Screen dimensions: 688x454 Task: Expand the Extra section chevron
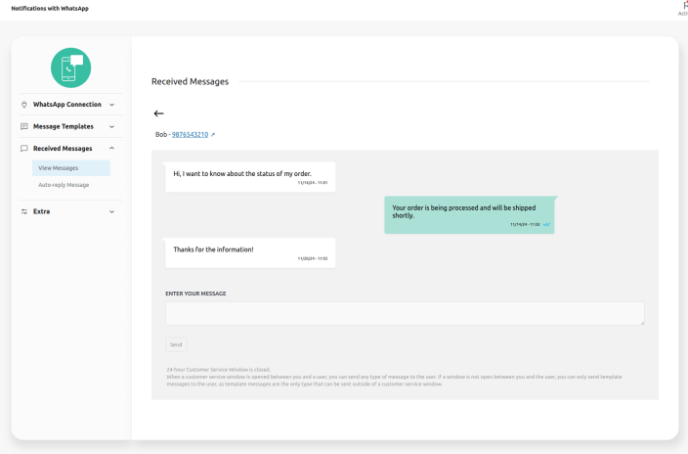point(111,211)
